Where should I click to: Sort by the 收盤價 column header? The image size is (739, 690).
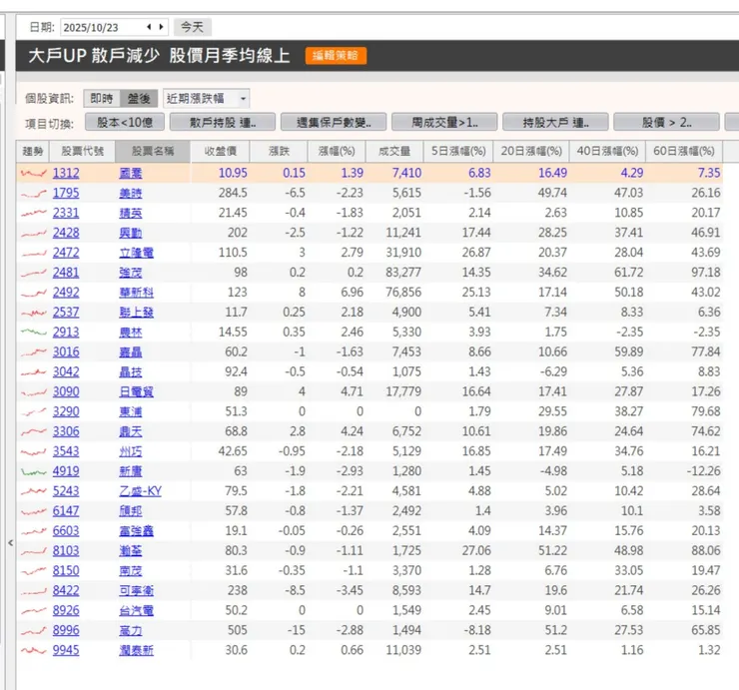220,152
